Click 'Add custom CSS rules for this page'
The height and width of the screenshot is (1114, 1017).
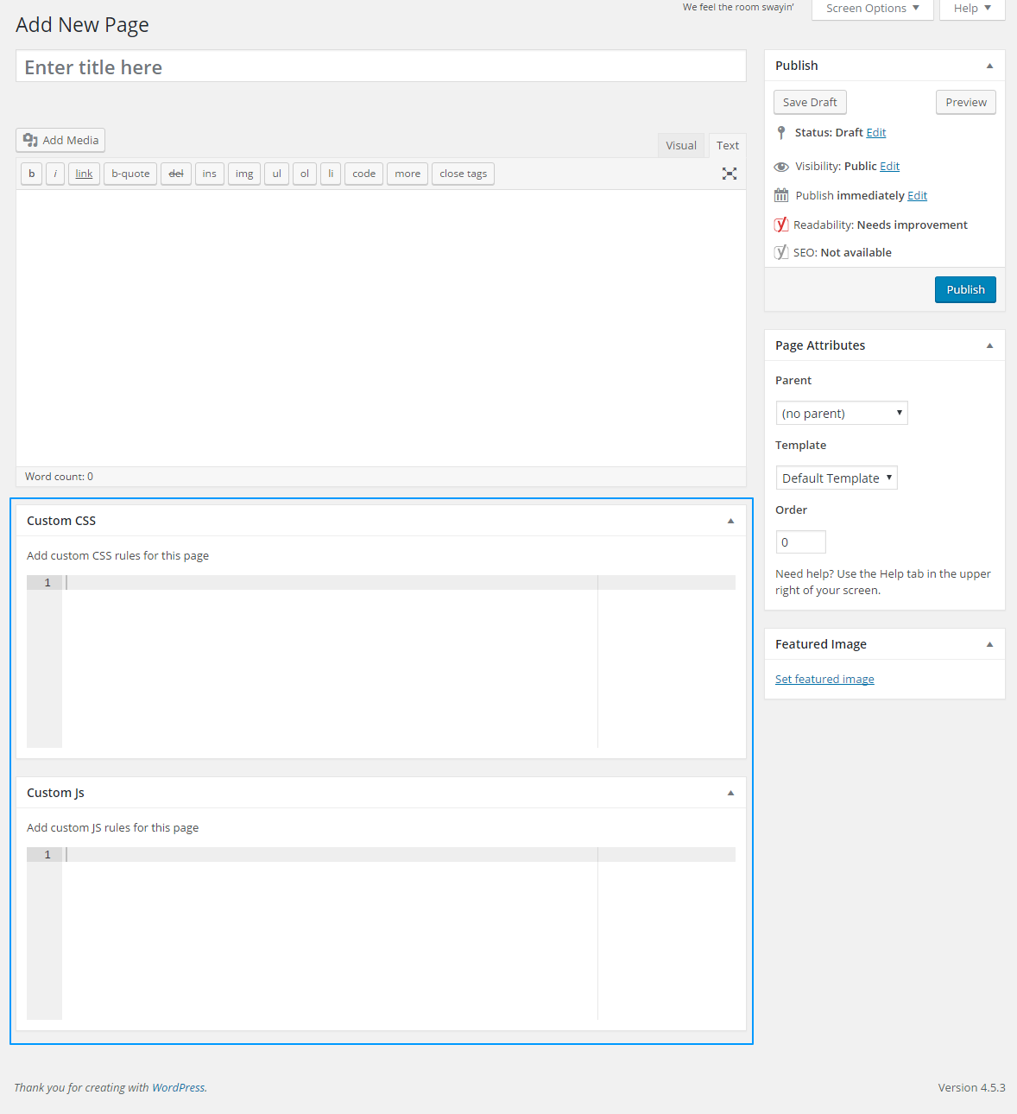pyautogui.click(x=117, y=555)
